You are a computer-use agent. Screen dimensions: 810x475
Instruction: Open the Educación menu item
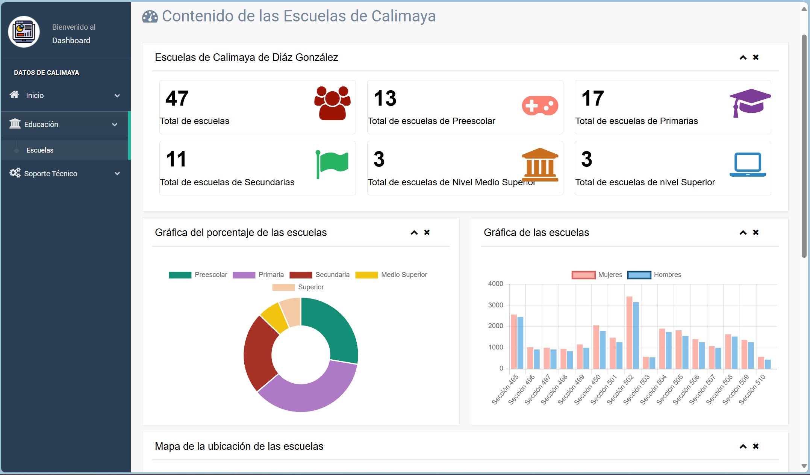pyautogui.click(x=65, y=124)
